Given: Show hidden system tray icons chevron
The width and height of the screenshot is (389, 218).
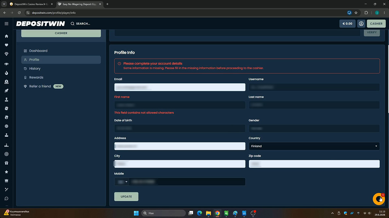Looking at the screenshot, I should pyautogui.click(x=333, y=213).
